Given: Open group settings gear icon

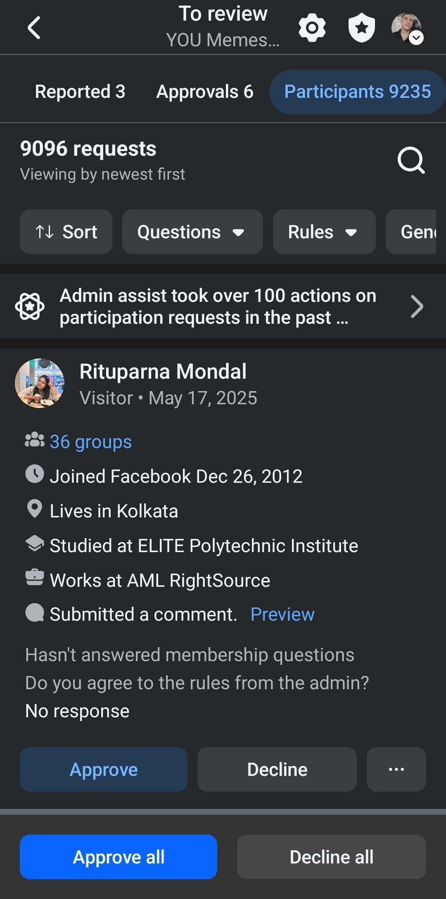Looking at the screenshot, I should click(x=312, y=28).
